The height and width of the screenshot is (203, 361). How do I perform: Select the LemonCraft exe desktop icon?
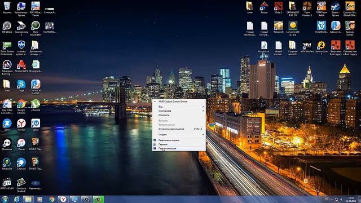pyautogui.click(x=293, y=28)
